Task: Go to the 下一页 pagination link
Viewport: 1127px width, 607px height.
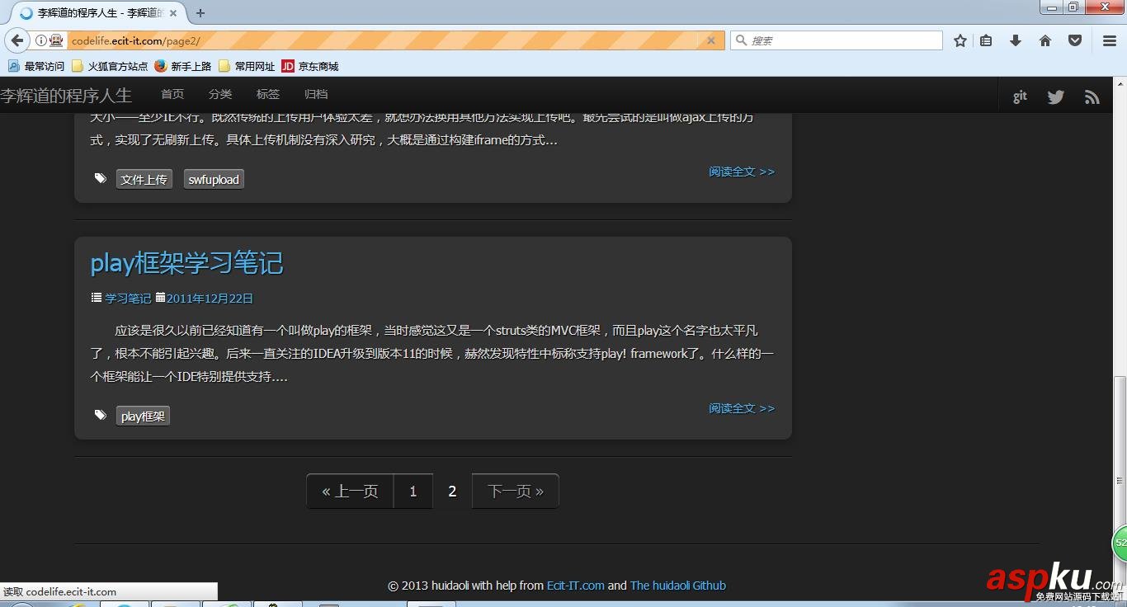Action: click(514, 491)
